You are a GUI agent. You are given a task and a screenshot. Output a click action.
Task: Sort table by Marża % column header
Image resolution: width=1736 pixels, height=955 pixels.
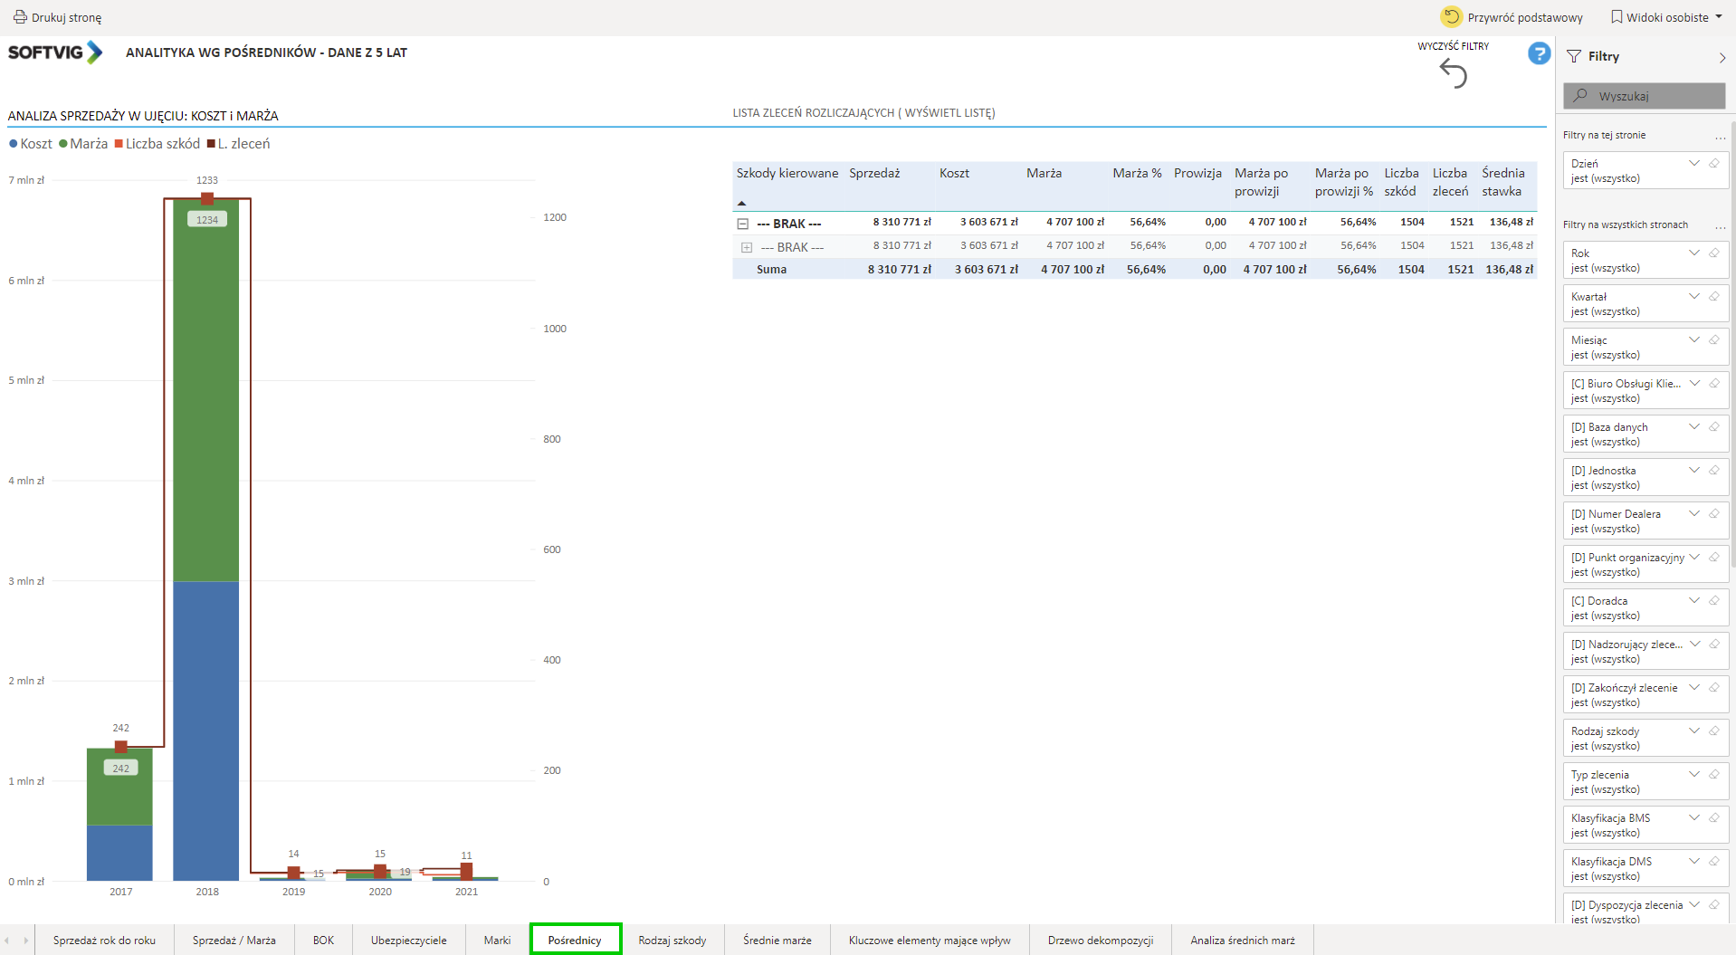(x=1137, y=173)
